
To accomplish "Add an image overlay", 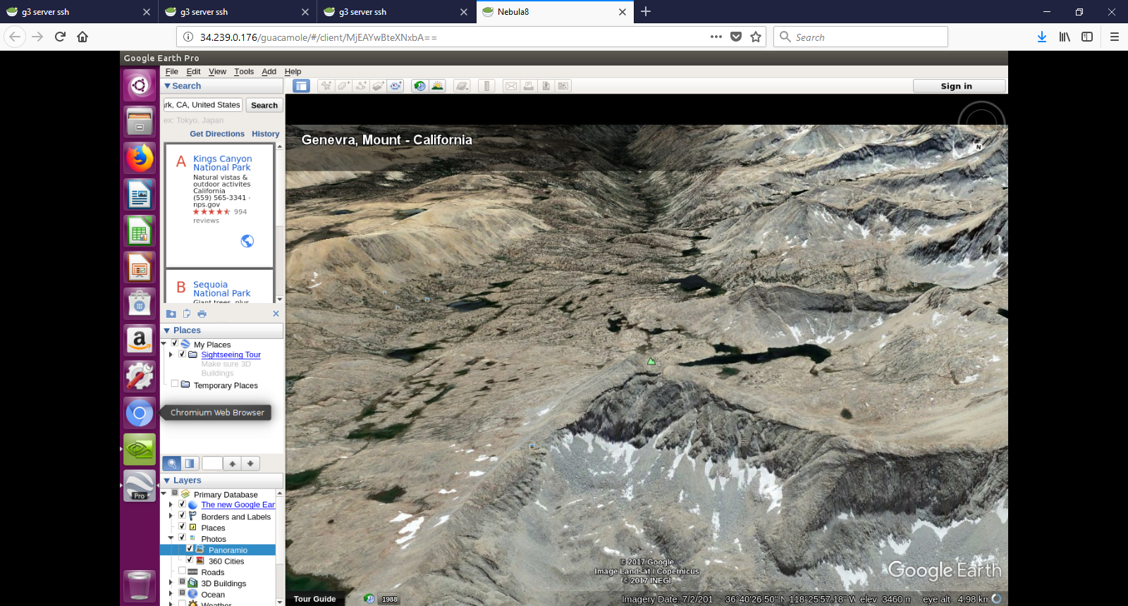I will 379,86.
